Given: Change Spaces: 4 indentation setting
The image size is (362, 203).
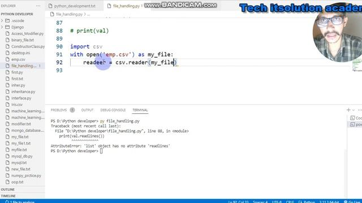Looking at the screenshot, I should pos(260,201).
